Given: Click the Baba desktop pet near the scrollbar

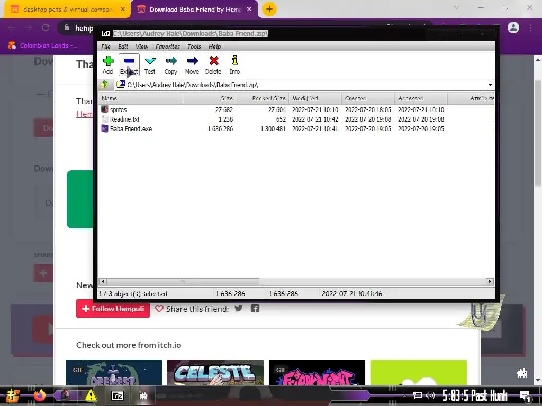Looking at the screenshot, I should tap(522, 373).
